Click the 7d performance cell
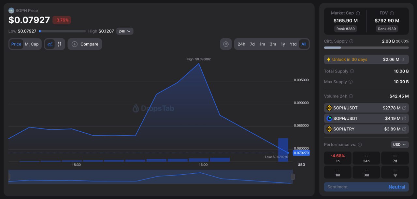417x199 pixels. coord(395,158)
